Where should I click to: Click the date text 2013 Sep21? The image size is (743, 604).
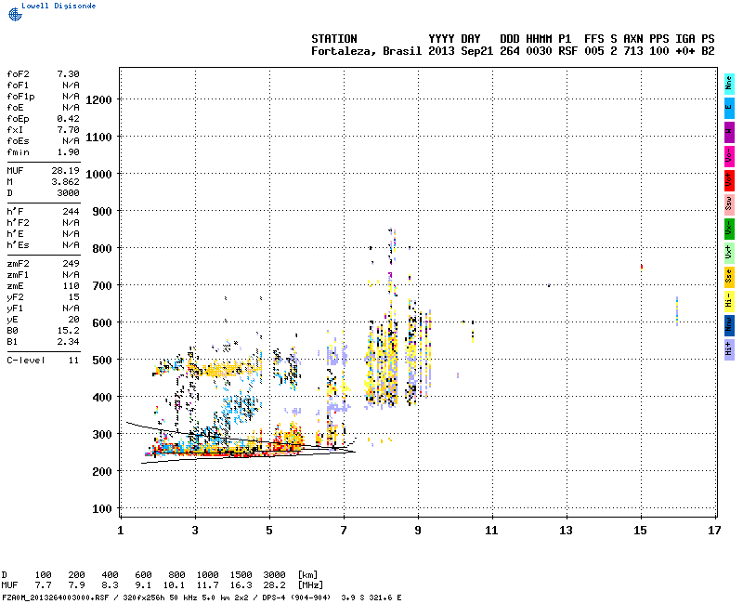pyautogui.click(x=461, y=51)
